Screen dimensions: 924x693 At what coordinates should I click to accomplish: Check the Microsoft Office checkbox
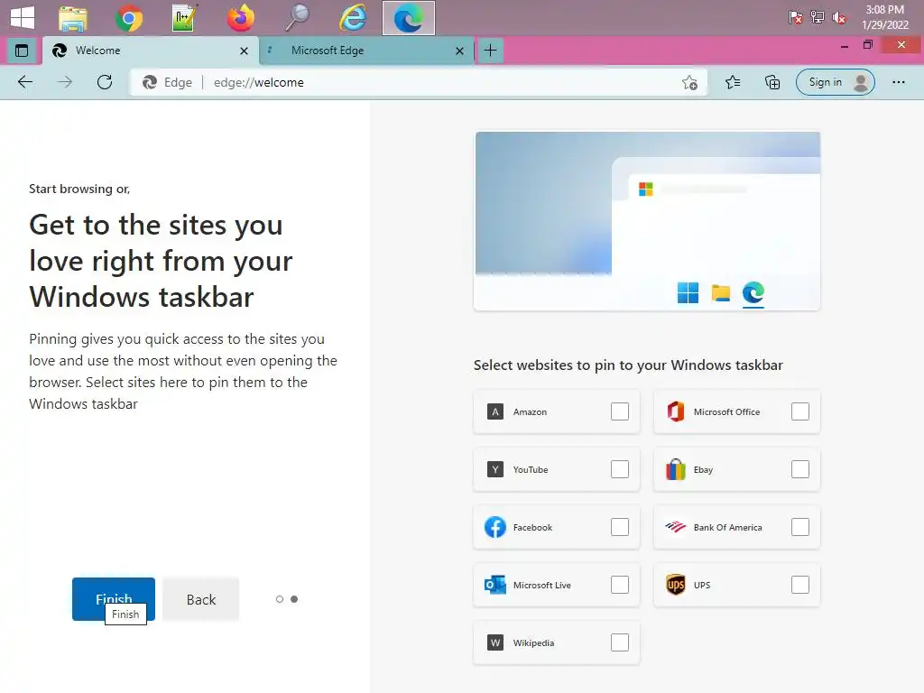(800, 411)
